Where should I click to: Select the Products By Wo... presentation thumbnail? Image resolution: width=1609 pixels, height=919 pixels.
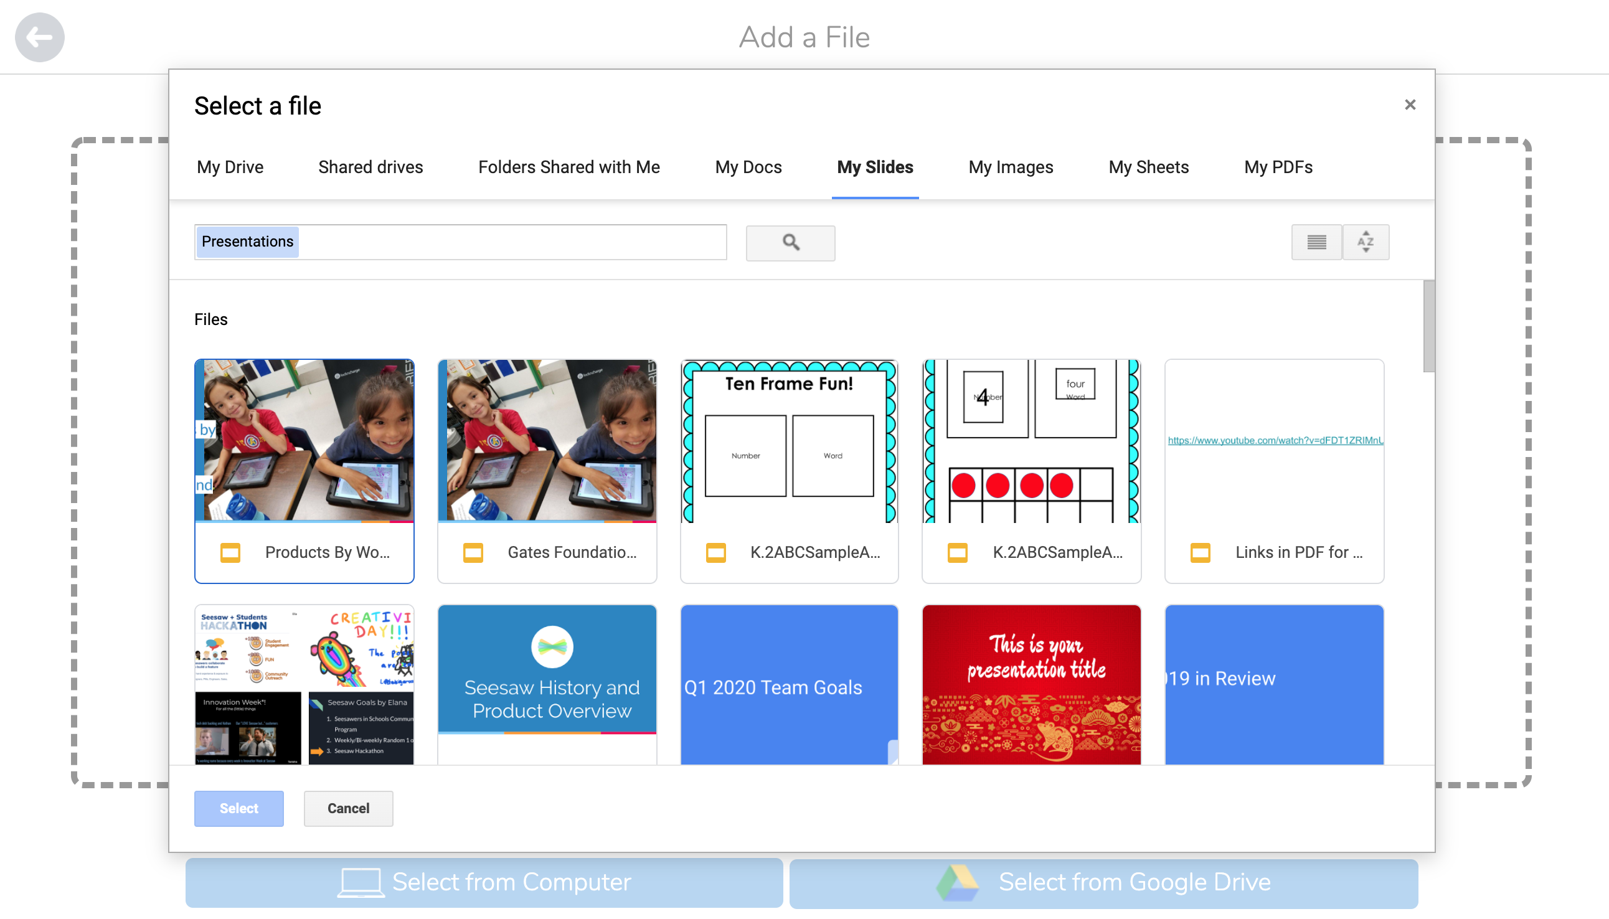click(x=304, y=441)
